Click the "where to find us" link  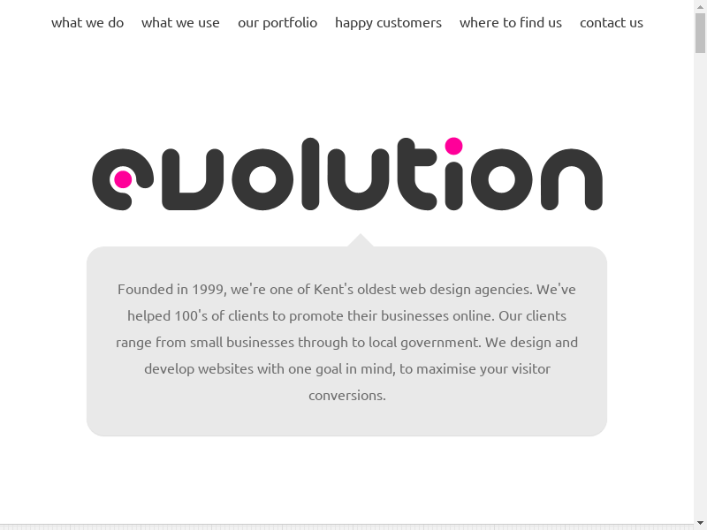pos(511,23)
